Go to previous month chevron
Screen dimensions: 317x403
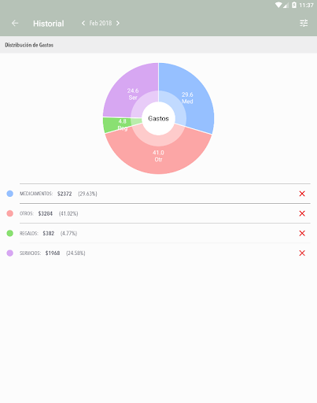tap(83, 24)
